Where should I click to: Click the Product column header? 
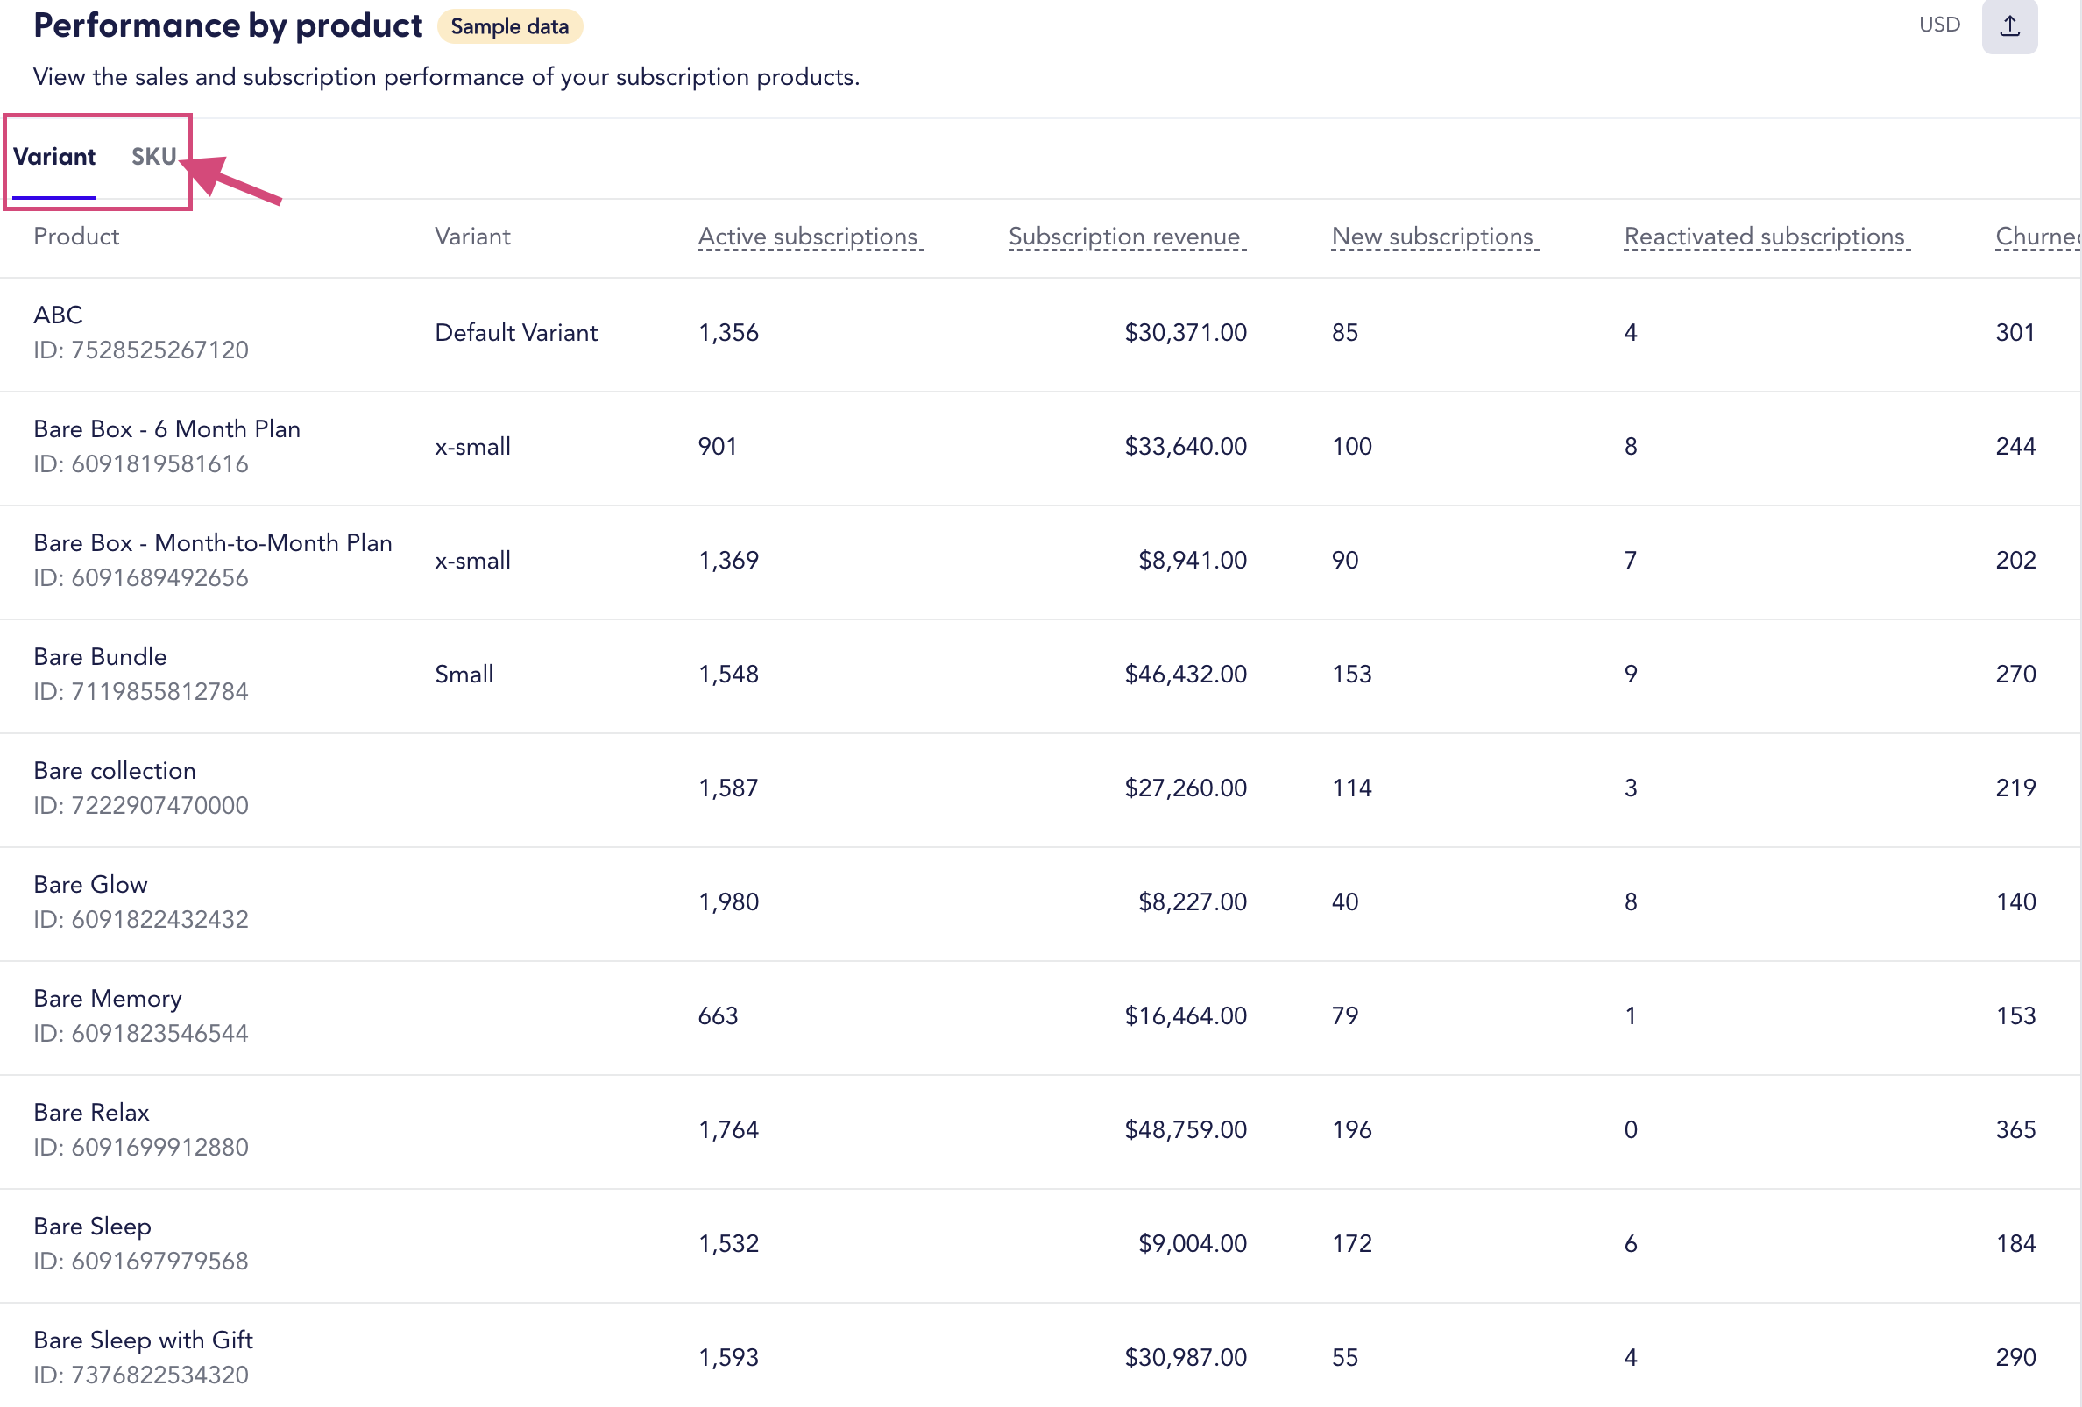pos(76,237)
